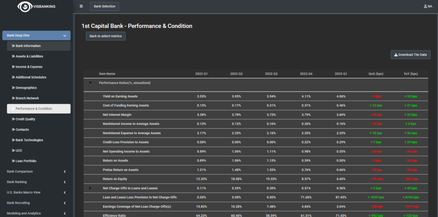The height and width of the screenshot is (217, 438).
Task: Click the QoQ (bps) column header
Action: (x=376, y=74)
